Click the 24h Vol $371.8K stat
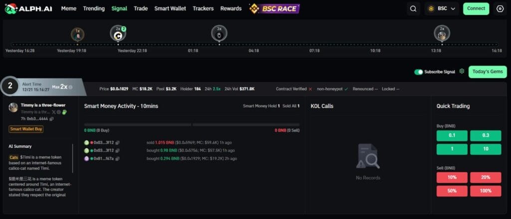The height and width of the screenshot is (219, 511). click(240, 89)
